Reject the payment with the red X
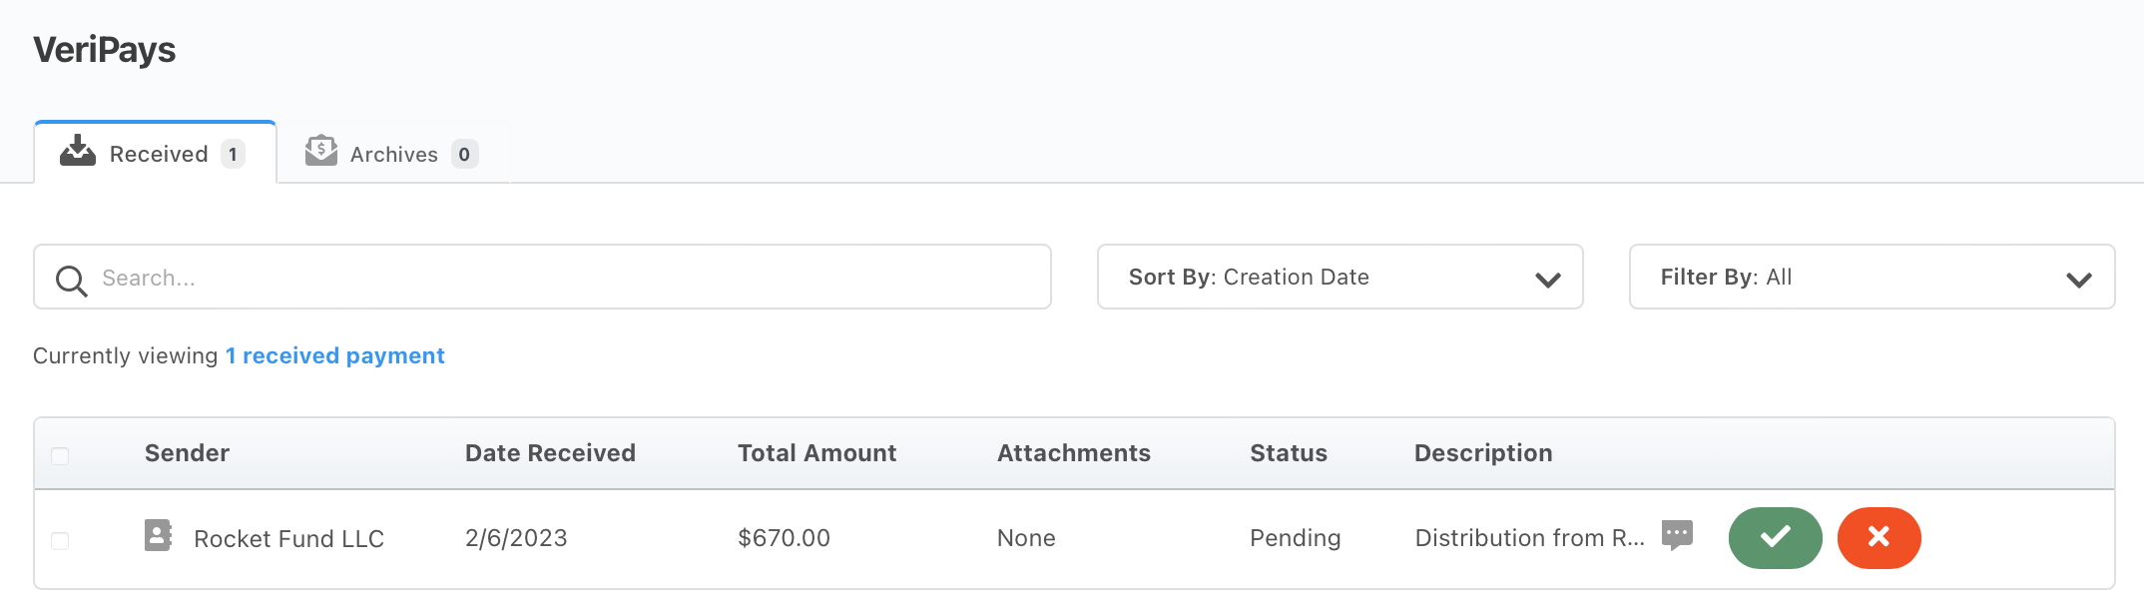Screen dimensions: 2144x615 [1878, 537]
